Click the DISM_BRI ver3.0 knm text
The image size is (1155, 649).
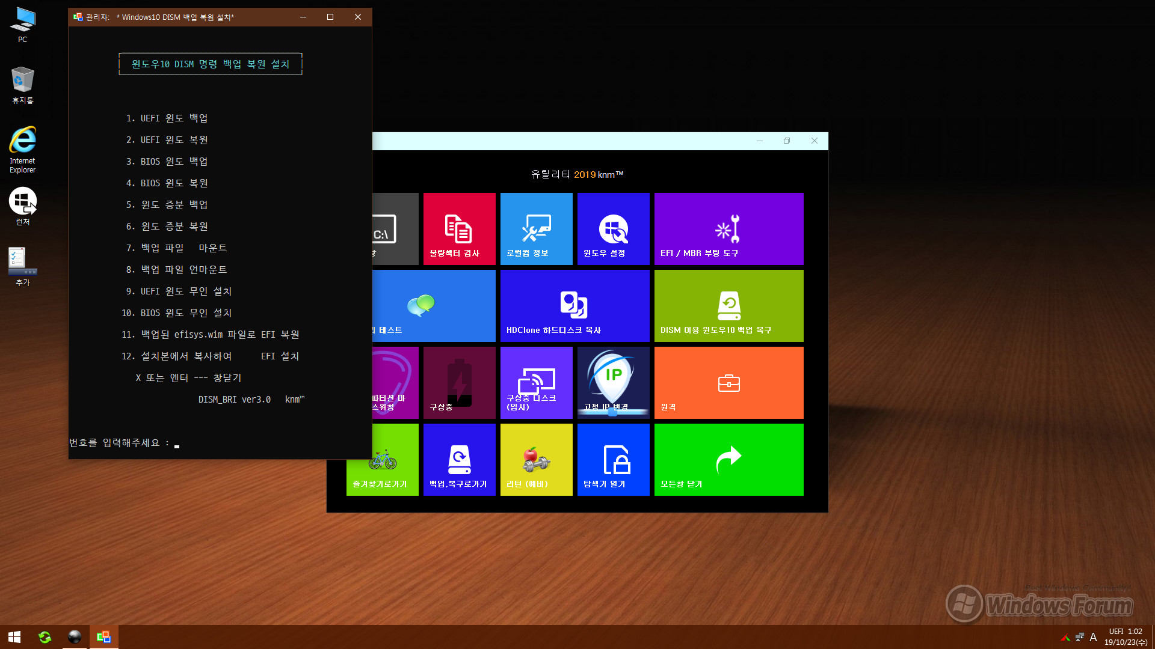[x=251, y=400]
